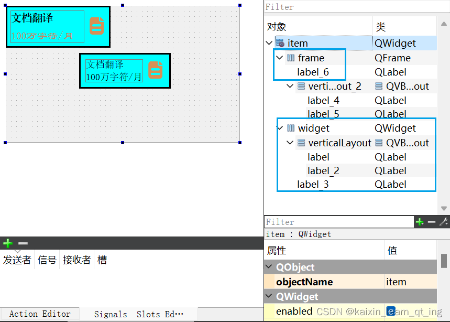Click the plus icon in the signal/slot editor
The height and width of the screenshot is (322, 450).
point(7,243)
